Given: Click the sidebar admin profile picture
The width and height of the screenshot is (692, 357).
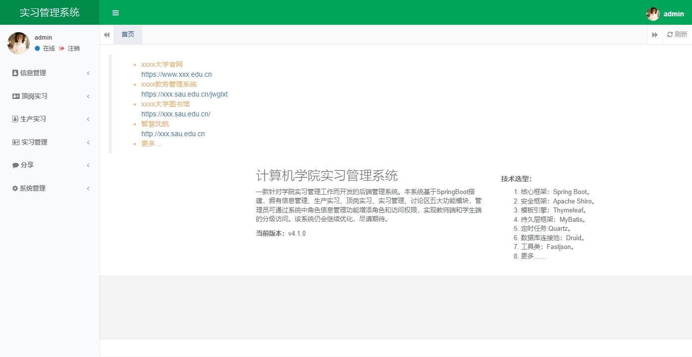Looking at the screenshot, I should click(18, 43).
